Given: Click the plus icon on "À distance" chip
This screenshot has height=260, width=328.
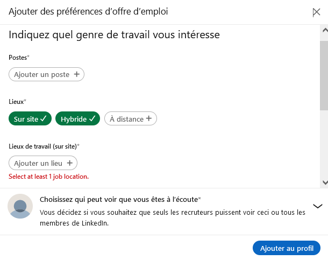Looking at the screenshot, I should pos(148,119).
